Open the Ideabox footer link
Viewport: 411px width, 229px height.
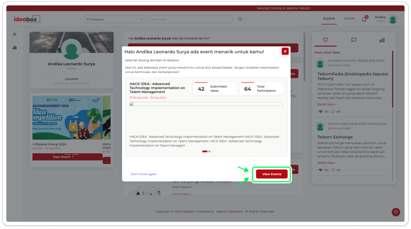[189, 211]
